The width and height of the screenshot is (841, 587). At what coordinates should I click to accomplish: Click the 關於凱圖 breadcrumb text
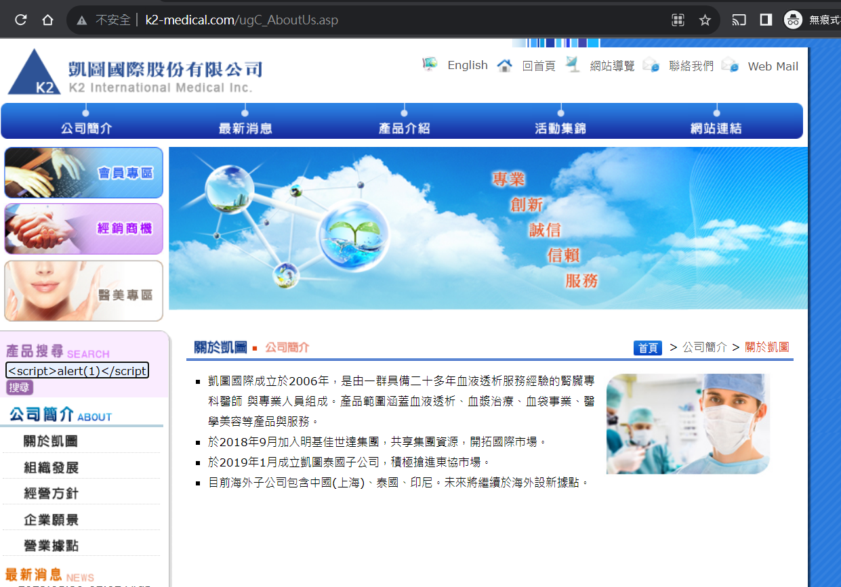click(x=767, y=347)
